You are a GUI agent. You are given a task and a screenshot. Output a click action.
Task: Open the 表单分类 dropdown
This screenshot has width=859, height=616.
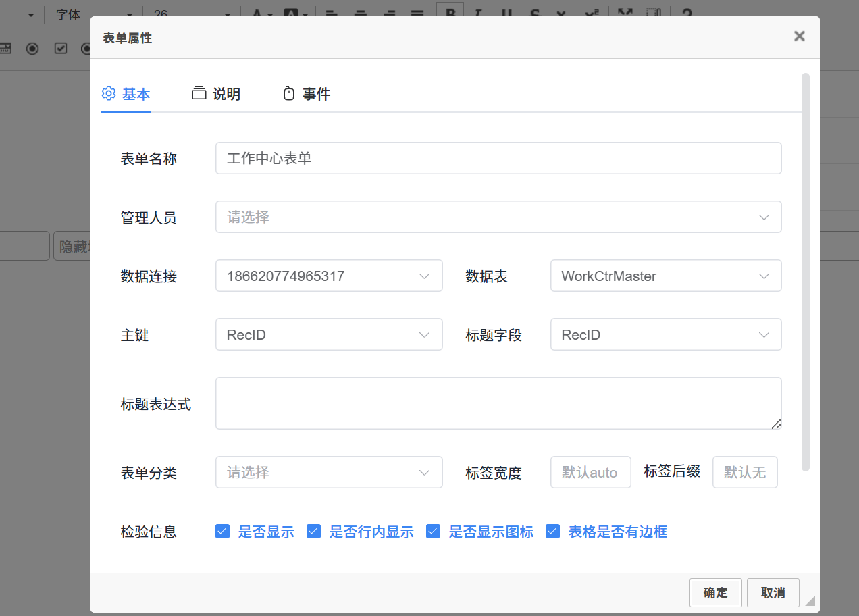click(x=329, y=472)
